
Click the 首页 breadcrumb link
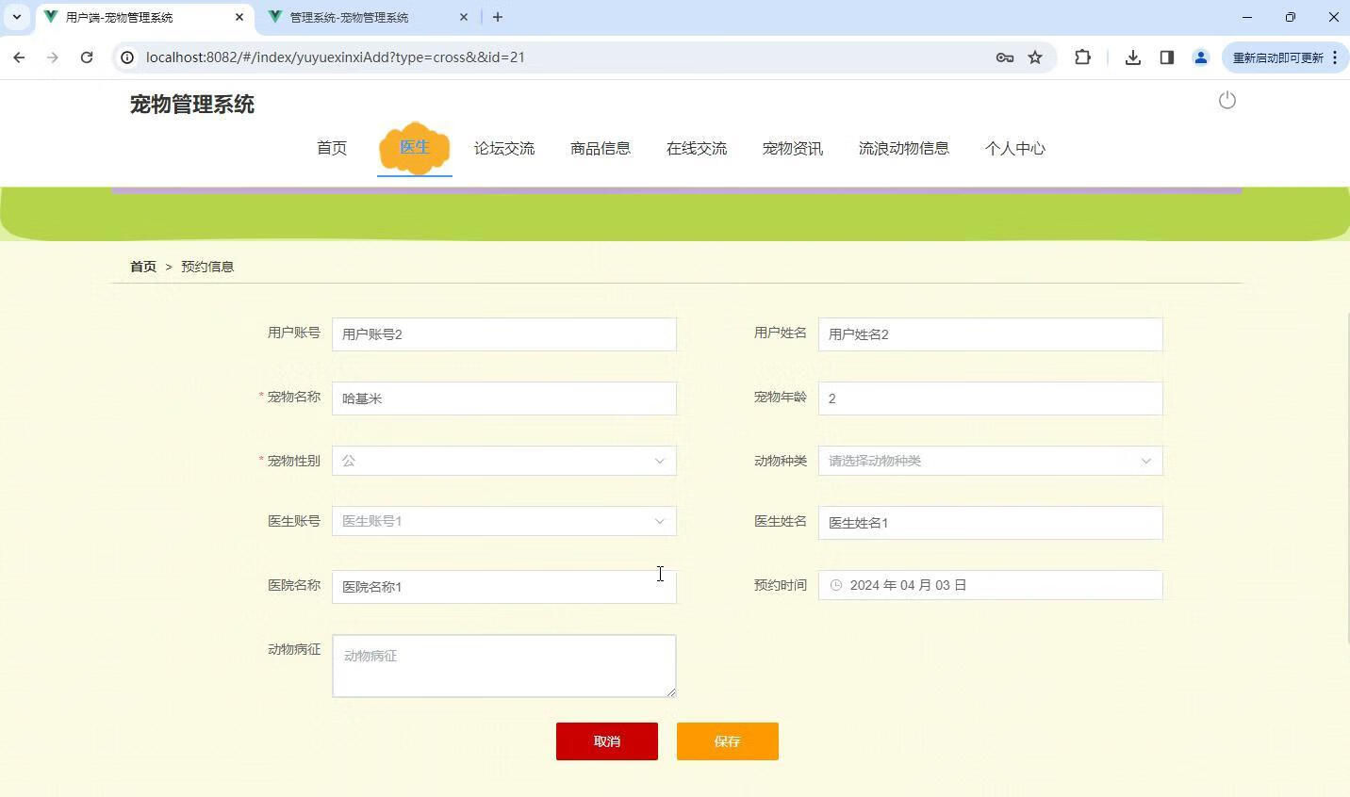pyautogui.click(x=143, y=267)
